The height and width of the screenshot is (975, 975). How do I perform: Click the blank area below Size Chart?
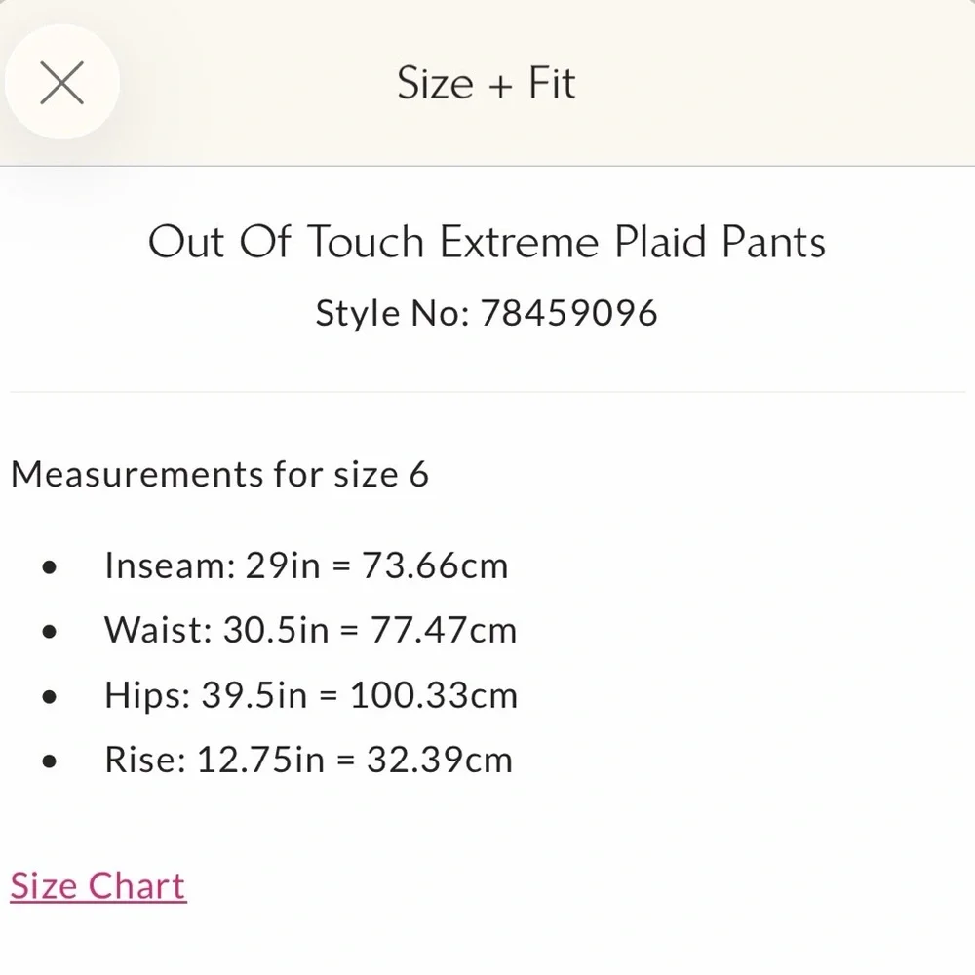(x=487, y=946)
